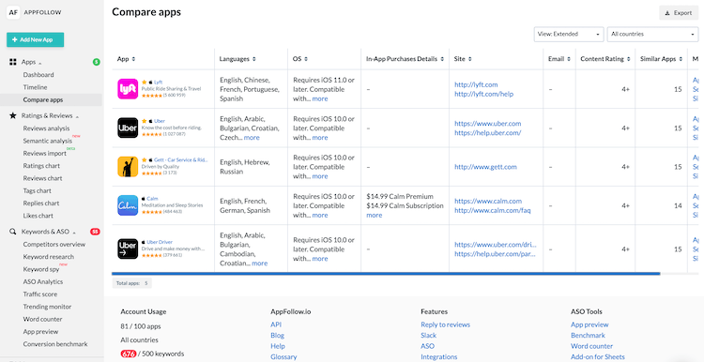This screenshot has height=362, width=704.
Task: Expand more in-app purchases for Calm
Action: 374,216
